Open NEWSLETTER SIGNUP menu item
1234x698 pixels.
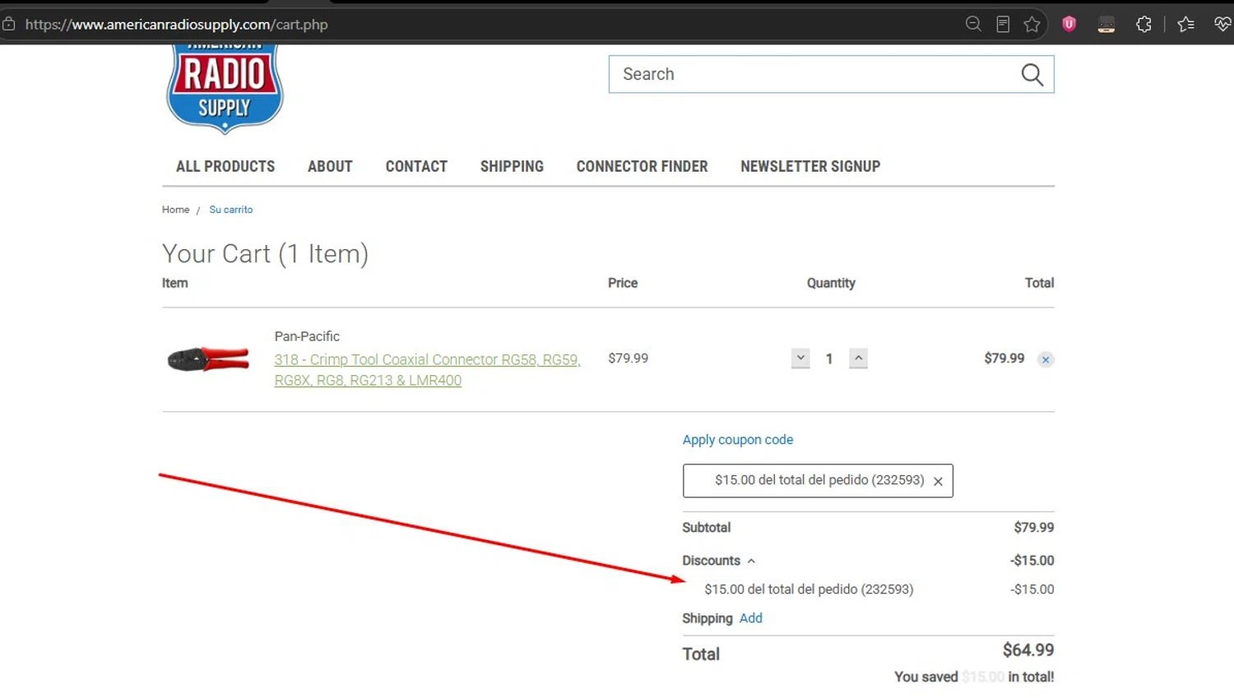coord(810,166)
